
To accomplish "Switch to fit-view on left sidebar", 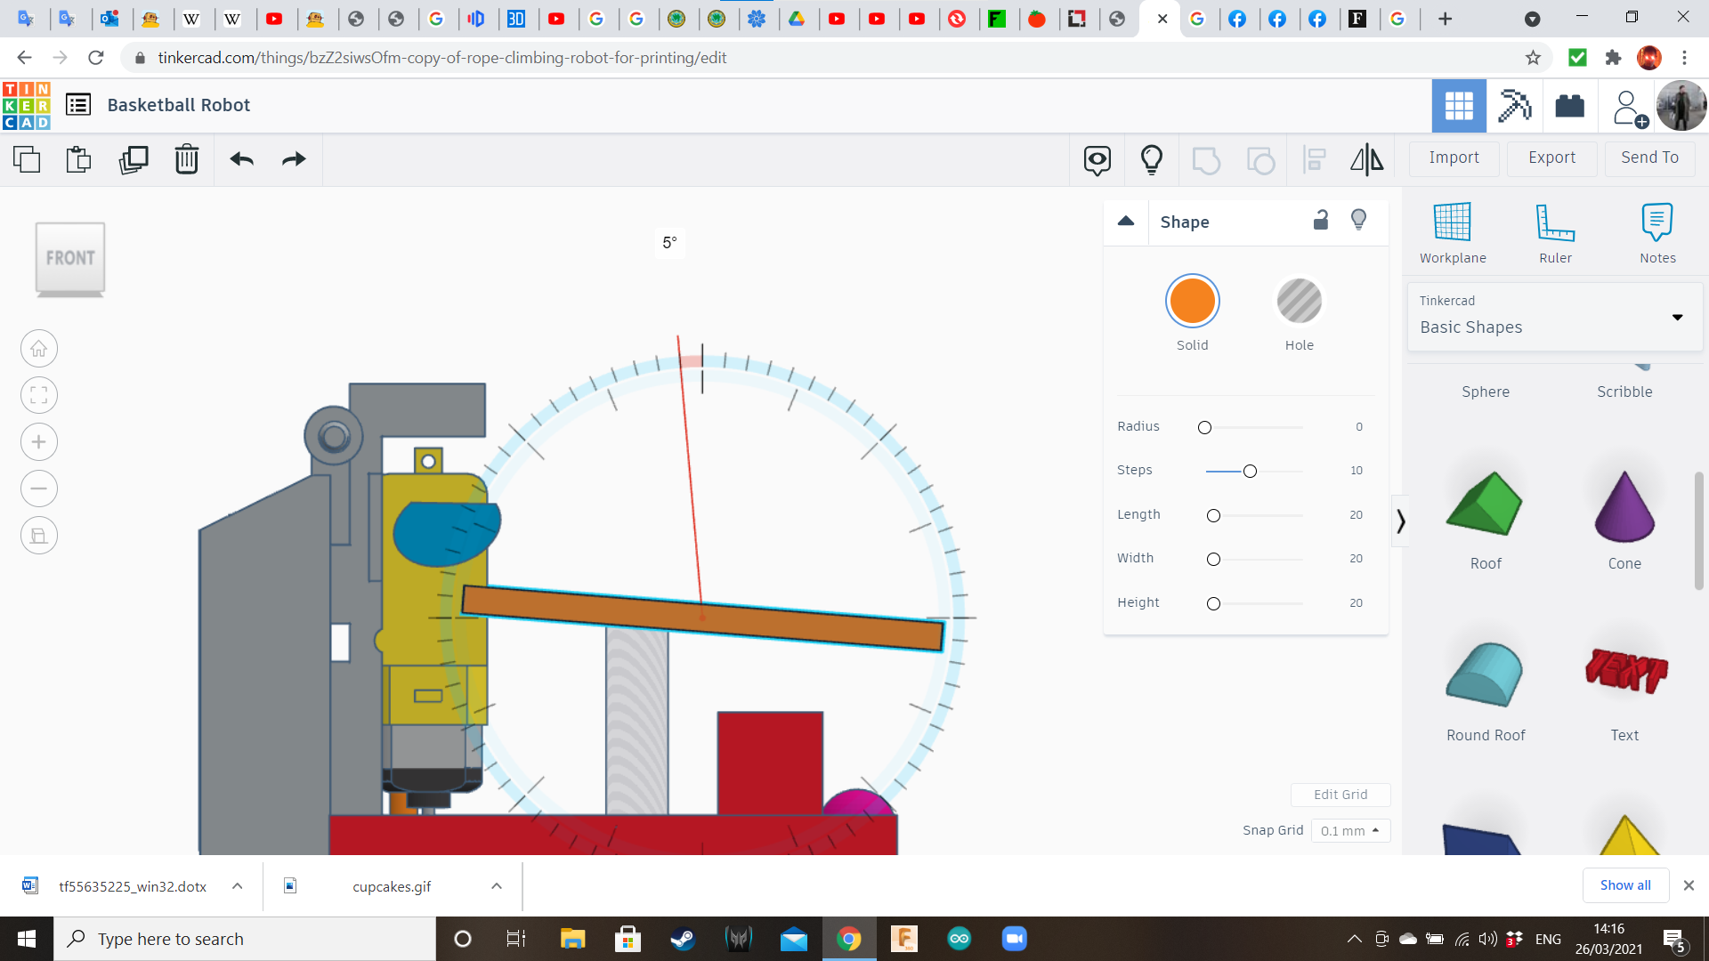I will (38, 395).
